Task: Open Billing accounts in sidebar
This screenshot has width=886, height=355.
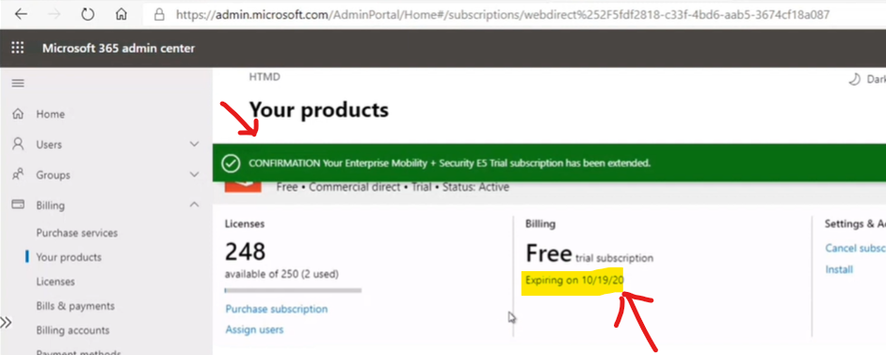Action: tap(72, 331)
